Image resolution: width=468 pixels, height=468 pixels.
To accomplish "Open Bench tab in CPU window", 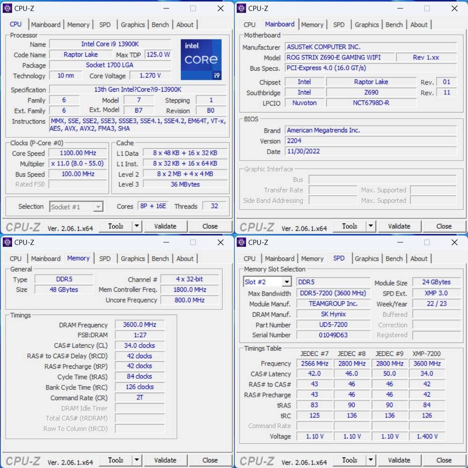I will (160, 25).
